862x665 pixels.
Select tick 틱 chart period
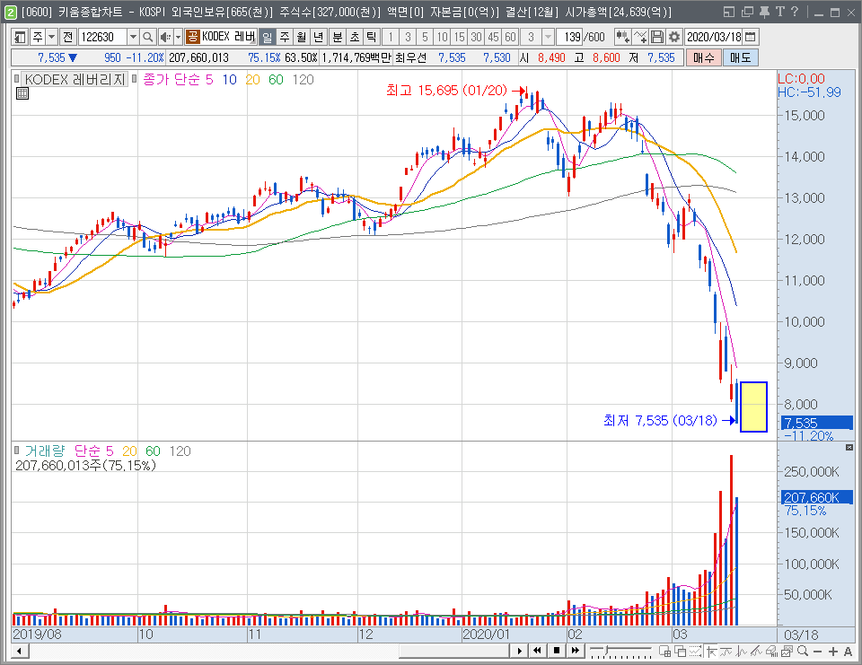click(372, 37)
